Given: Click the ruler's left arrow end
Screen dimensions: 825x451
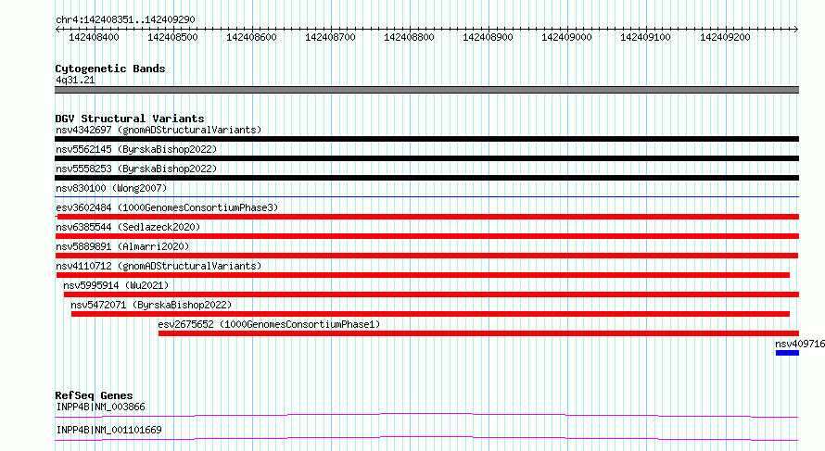Looking at the screenshot, I should click(57, 30).
